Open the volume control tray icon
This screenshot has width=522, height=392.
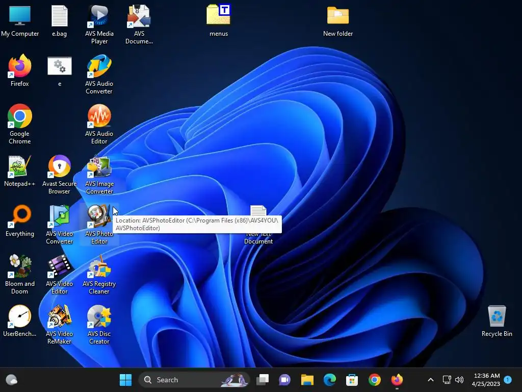[459, 380]
